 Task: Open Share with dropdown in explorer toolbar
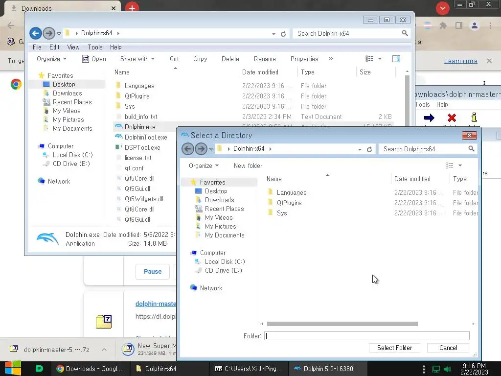[x=137, y=59]
